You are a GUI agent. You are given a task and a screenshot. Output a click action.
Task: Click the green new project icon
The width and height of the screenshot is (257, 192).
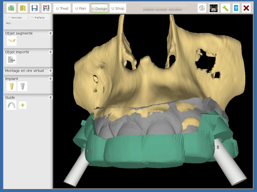tap(12, 8)
